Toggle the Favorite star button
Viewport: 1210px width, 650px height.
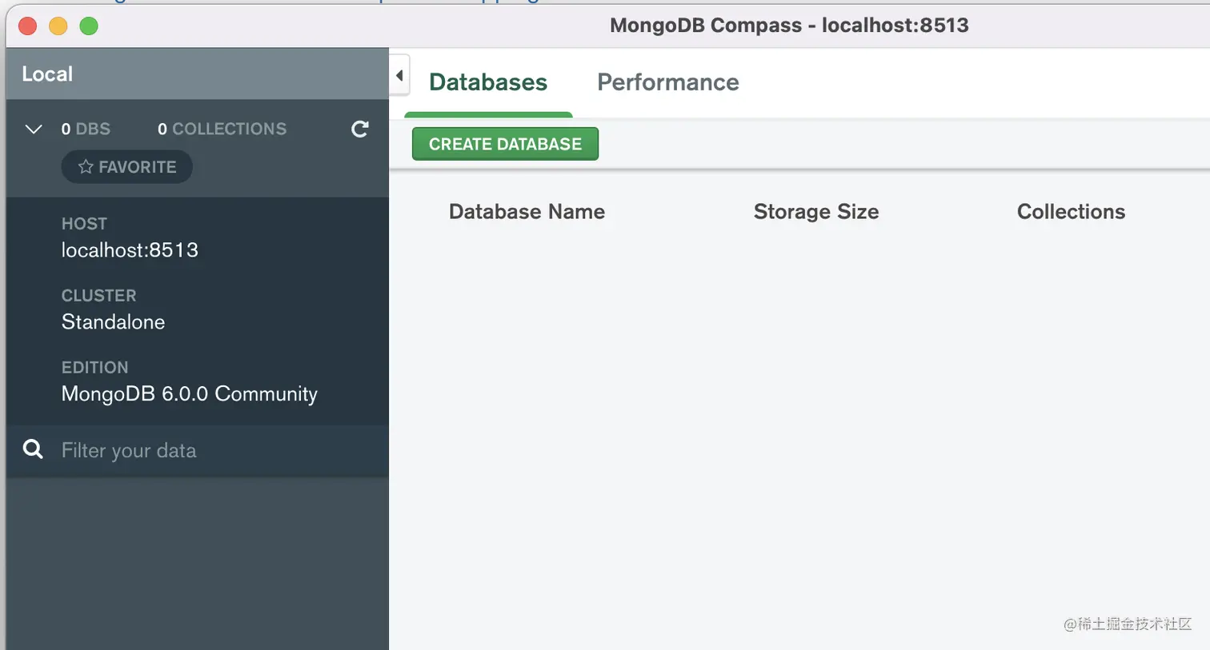click(127, 167)
